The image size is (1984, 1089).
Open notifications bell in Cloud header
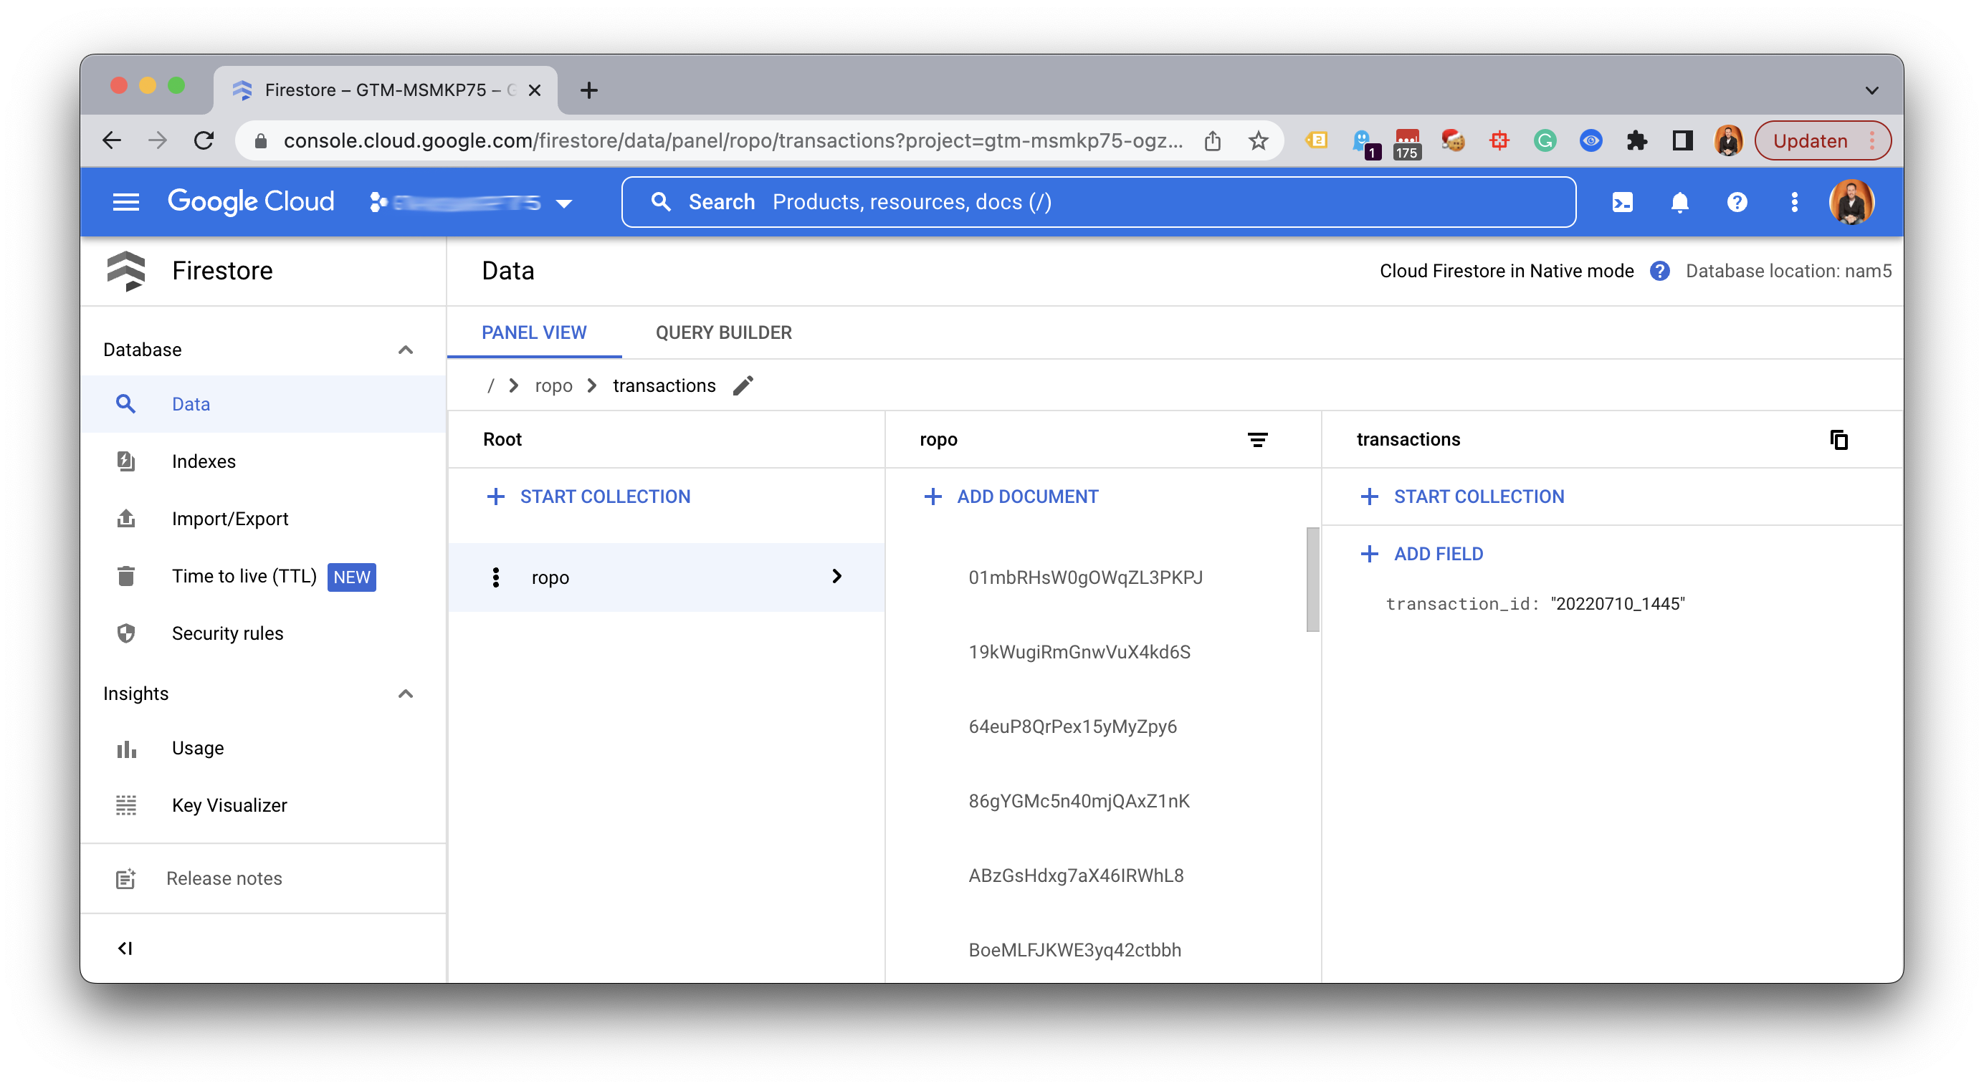1679,203
